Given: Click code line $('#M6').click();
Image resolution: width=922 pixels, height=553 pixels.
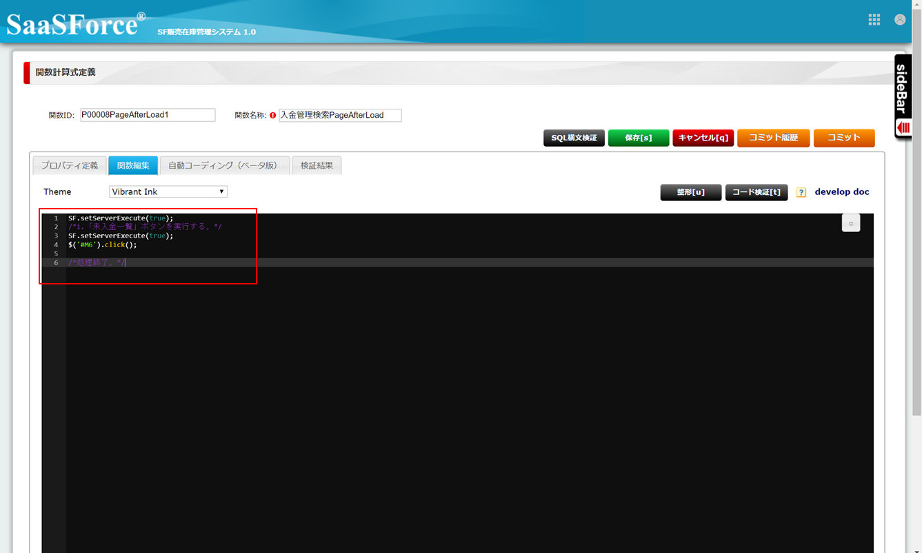Looking at the screenshot, I should coord(103,245).
